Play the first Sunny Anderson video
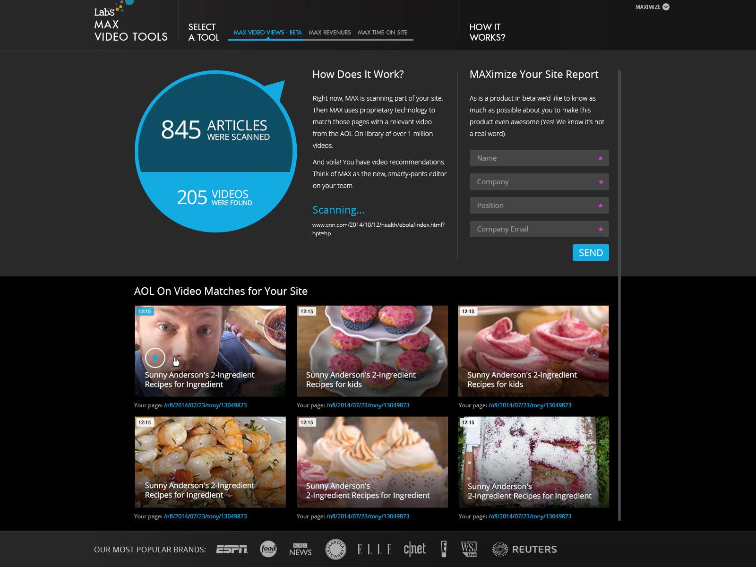The height and width of the screenshot is (567, 756). pos(155,358)
